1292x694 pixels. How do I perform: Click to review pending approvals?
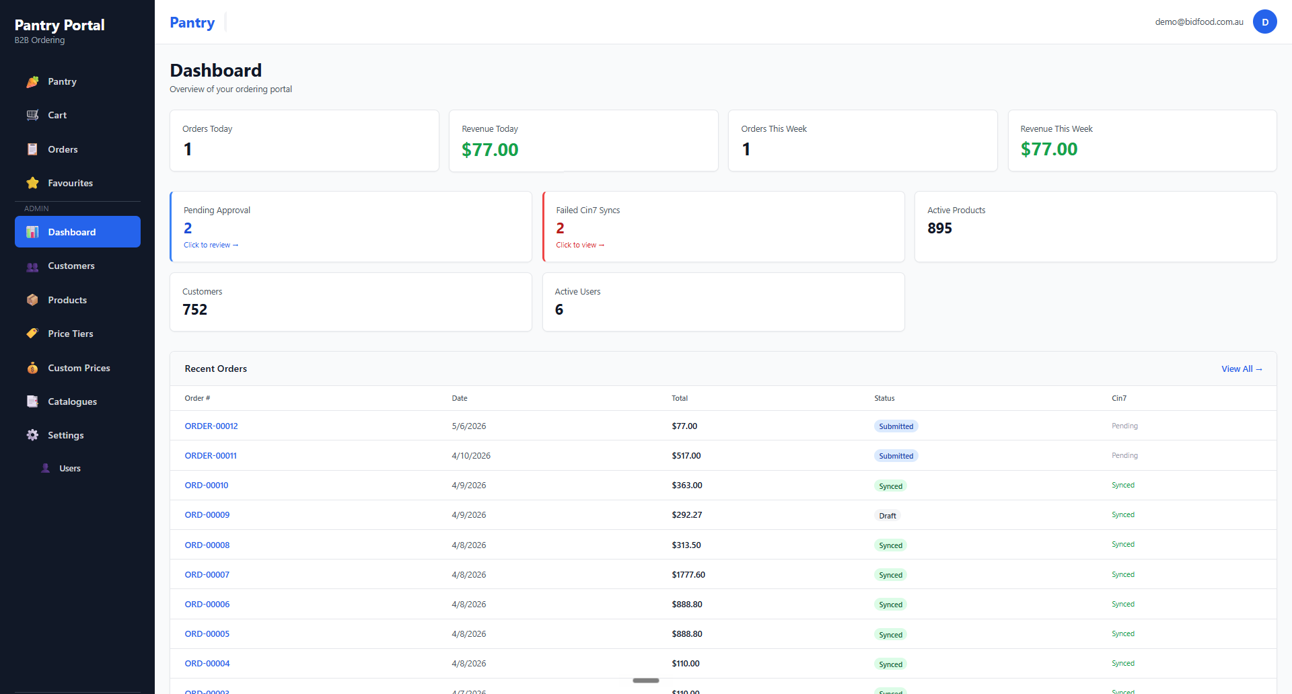coord(211,245)
